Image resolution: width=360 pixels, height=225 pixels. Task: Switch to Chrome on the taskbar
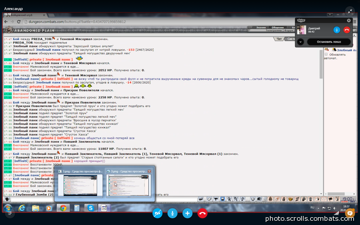[x=63, y=208]
